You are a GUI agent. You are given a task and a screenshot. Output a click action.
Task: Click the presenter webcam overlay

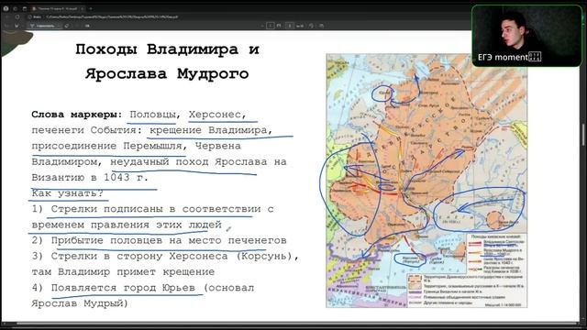pyautogui.click(x=526, y=36)
